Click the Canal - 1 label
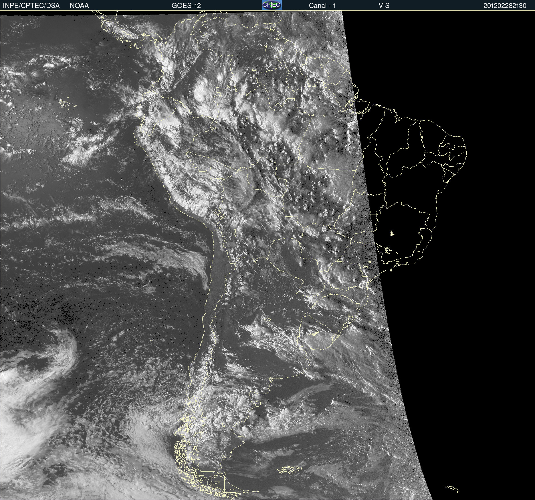 pyautogui.click(x=322, y=6)
